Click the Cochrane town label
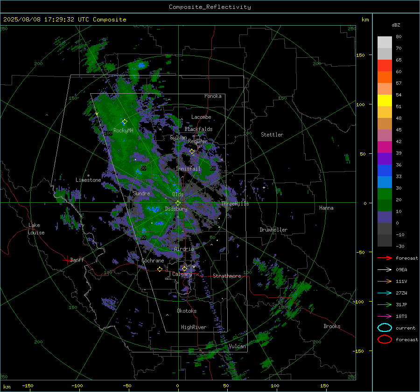Image resolution: width=420 pixels, height=392 pixels. (153, 261)
